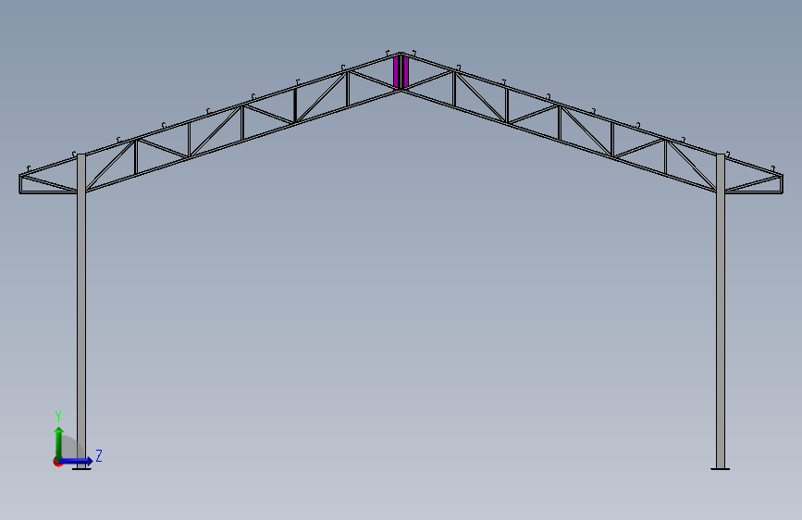Click the green Y axis arrow of the triad
802x520 pixels.
(x=59, y=442)
